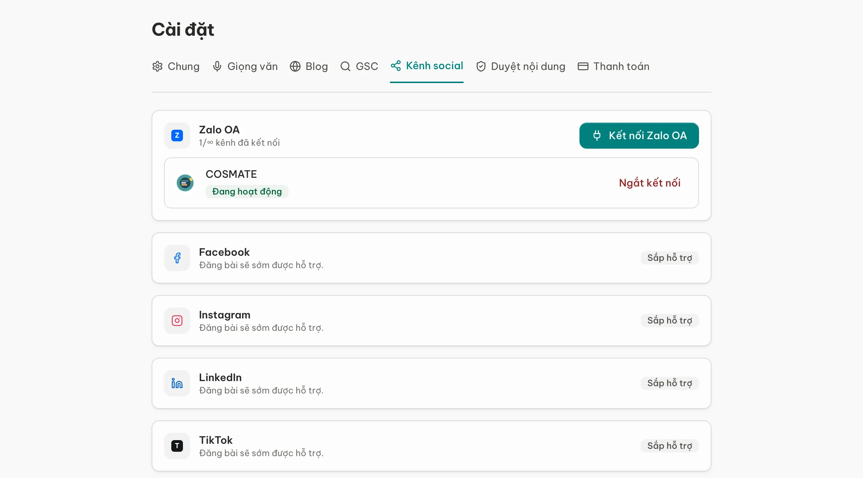Click the COSMATE channel avatar
Image resolution: width=863 pixels, height=478 pixels.
coord(185,183)
